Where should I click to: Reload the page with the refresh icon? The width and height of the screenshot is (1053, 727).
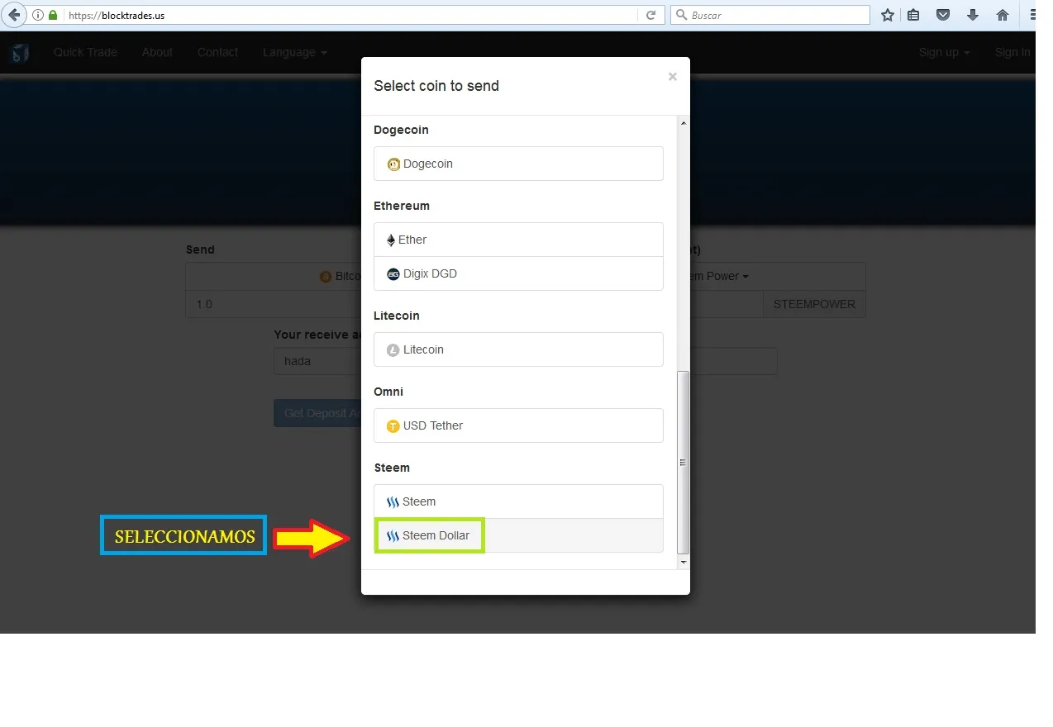point(650,15)
